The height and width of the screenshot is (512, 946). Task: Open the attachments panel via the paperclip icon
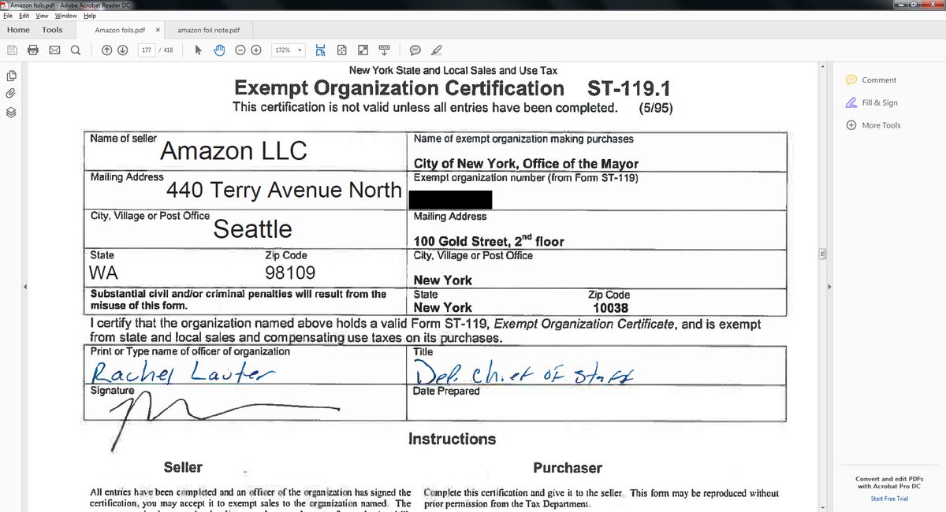[x=10, y=92]
